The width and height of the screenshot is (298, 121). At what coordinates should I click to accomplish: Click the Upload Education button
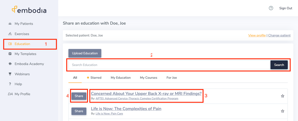(85, 53)
